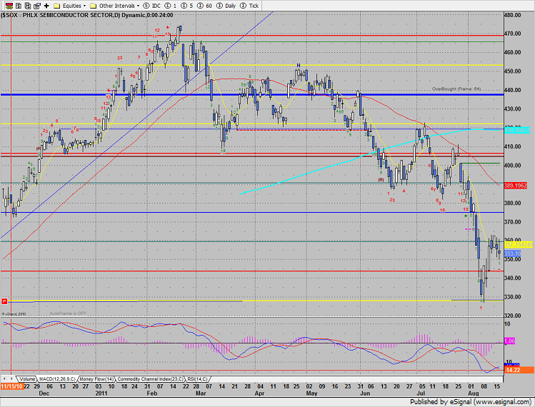Screen dimensions: 535x407
Task: Click the cyan 418.54835 price label
Action: pyautogui.click(x=517, y=130)
